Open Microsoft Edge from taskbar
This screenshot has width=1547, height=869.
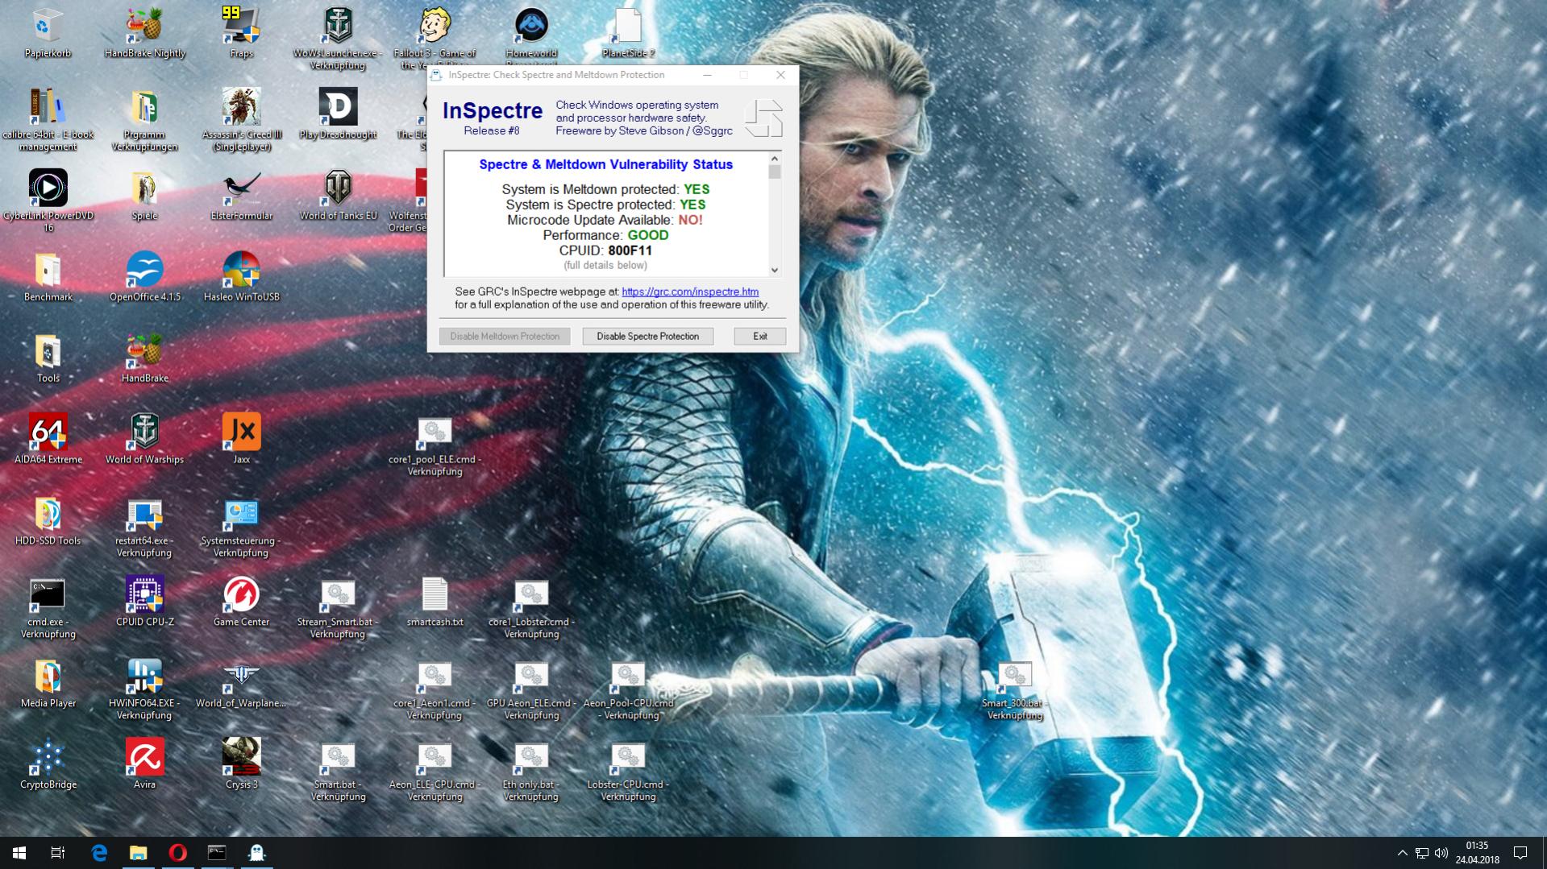99,853
